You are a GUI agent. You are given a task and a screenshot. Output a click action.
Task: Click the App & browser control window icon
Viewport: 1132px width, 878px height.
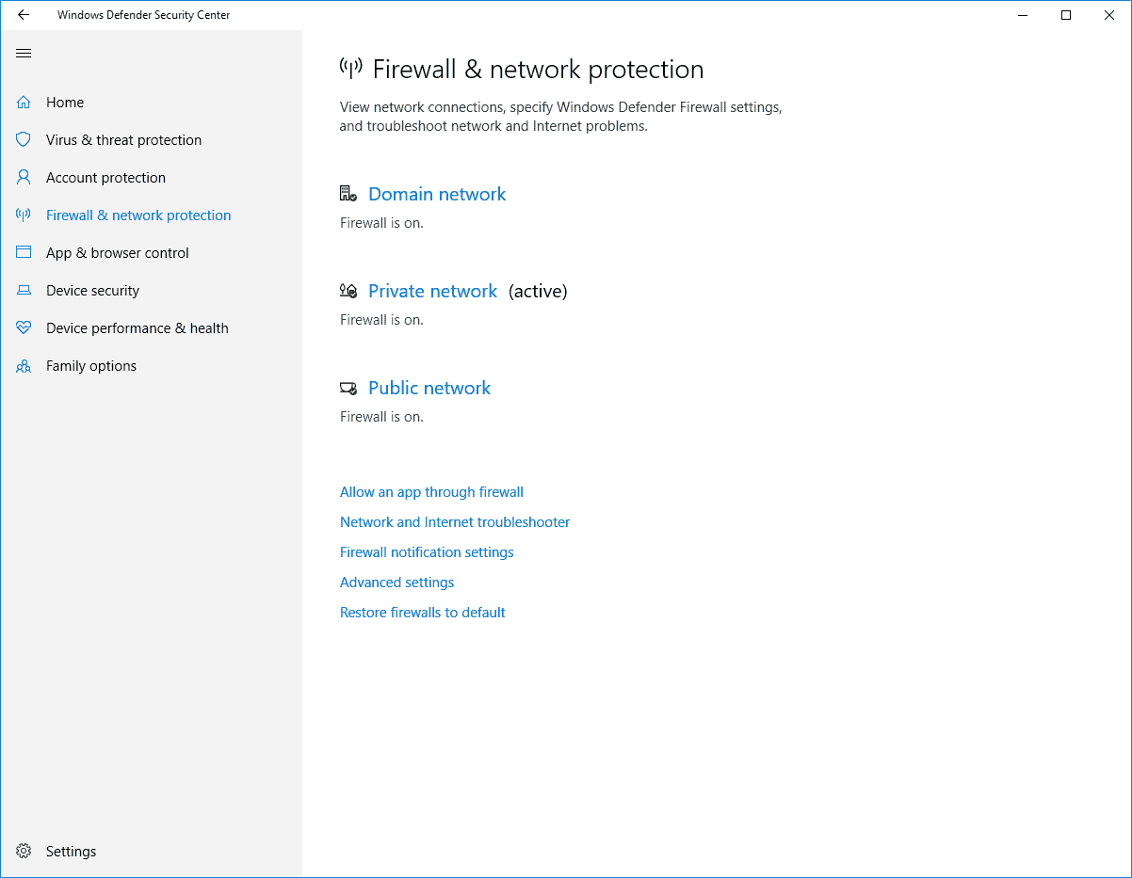24,253
